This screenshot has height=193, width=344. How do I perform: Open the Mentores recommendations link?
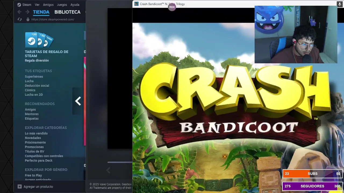32,114
